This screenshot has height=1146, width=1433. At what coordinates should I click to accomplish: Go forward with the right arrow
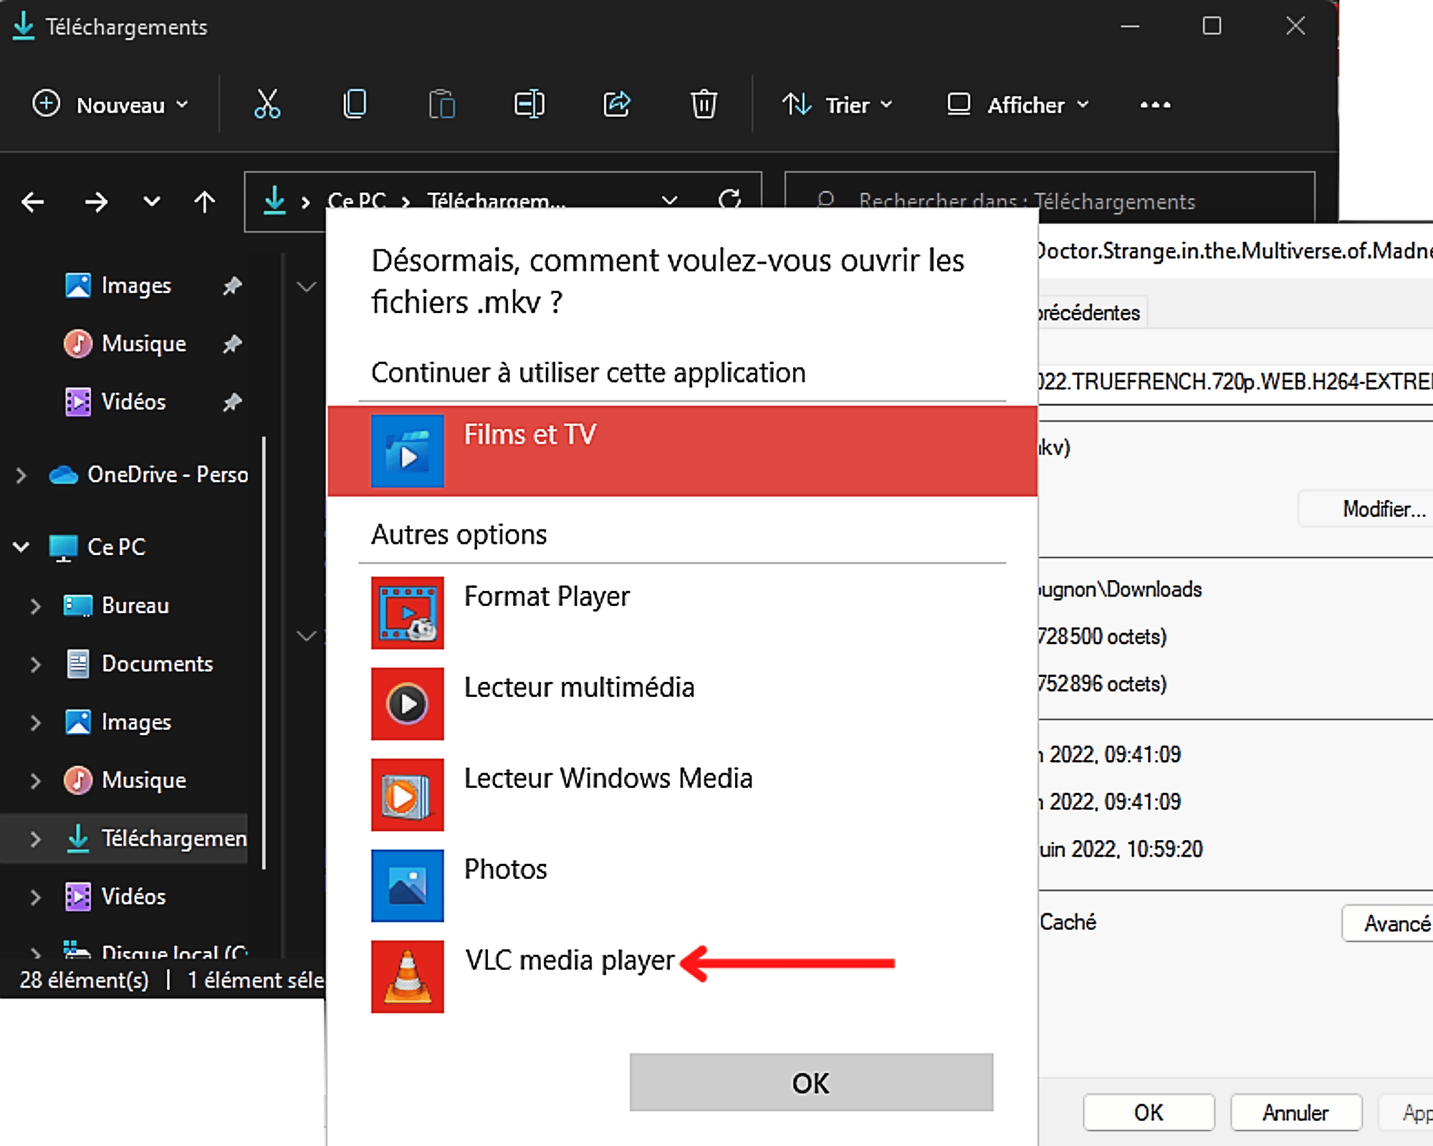95,202
